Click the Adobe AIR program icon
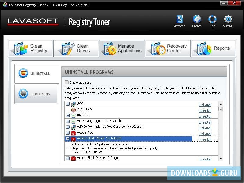 click(73, 132)
